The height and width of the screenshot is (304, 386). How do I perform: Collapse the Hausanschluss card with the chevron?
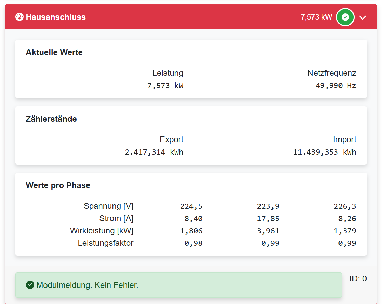coord(363,17)
